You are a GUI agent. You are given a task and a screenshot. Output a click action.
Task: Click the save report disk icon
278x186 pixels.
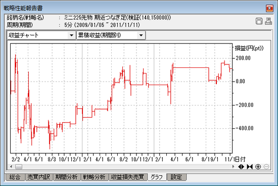tap(259, 21)
